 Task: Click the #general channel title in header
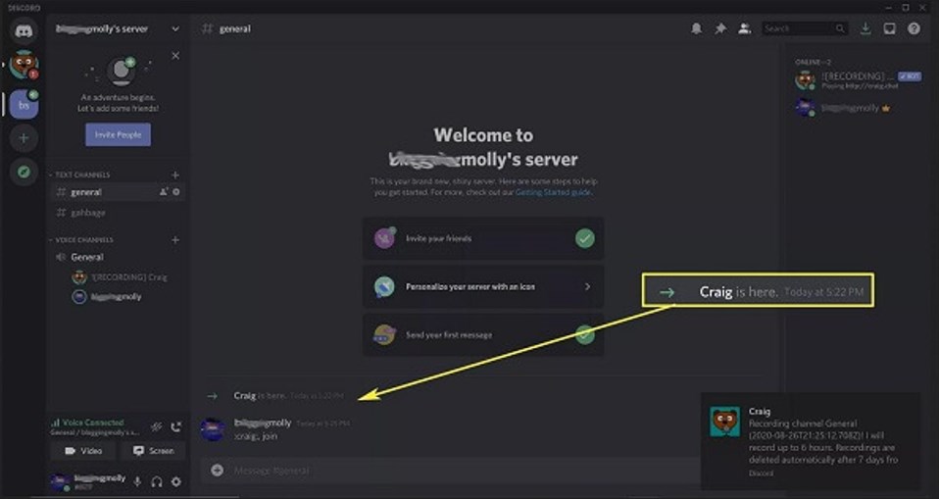click(x=235, y=28)
